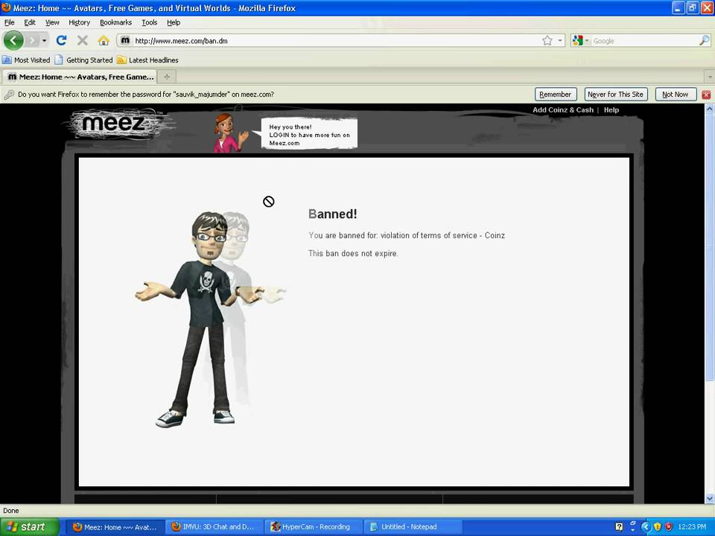Open the Help link on the Meez page

(611, 110)
